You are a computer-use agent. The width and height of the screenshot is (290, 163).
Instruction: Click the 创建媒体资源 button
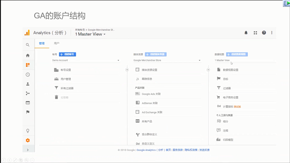(x=156, y=54)
